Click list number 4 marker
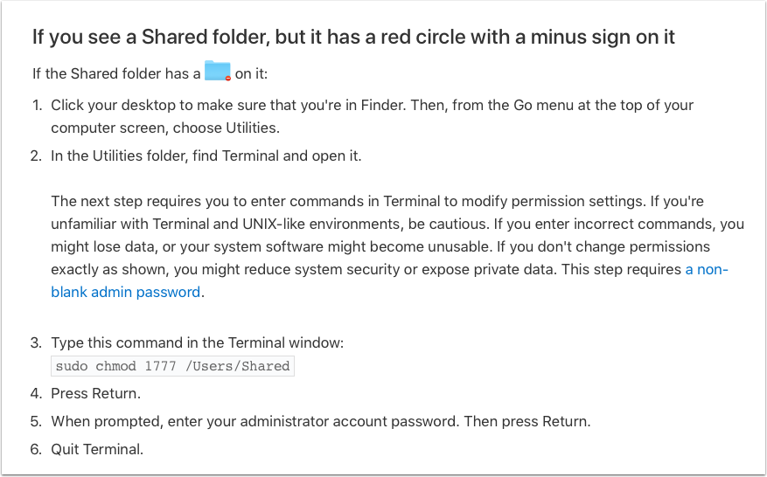The width and height of the screenshot is (767, 477). (x=37, y=393)
